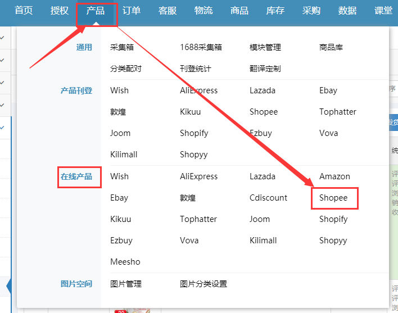Switch to the 数据 tab
The height and width of the screenshot is (313, 398).
point(347,11)
